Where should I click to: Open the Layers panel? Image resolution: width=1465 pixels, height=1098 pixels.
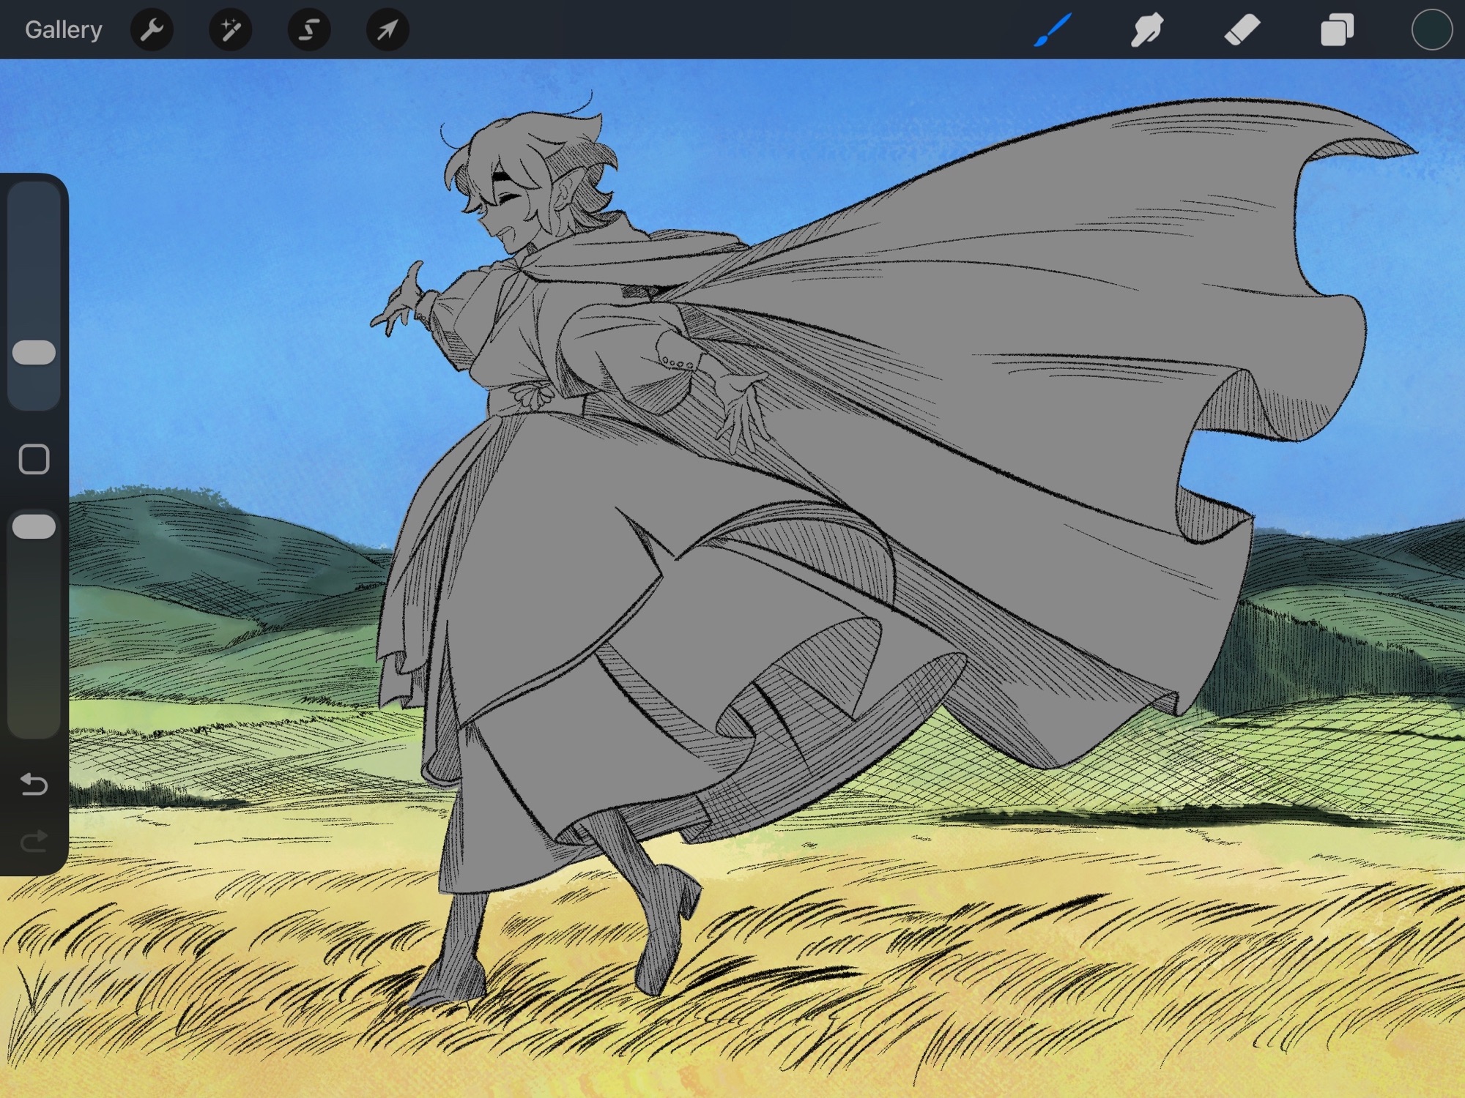(x=1337, y=30)
